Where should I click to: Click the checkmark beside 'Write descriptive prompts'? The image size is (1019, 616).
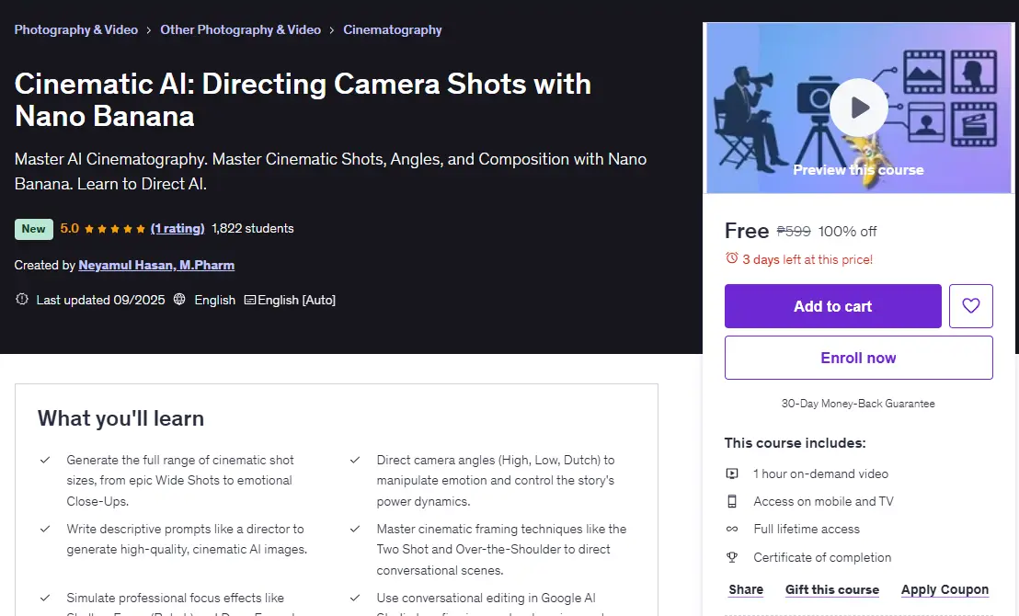45,529
